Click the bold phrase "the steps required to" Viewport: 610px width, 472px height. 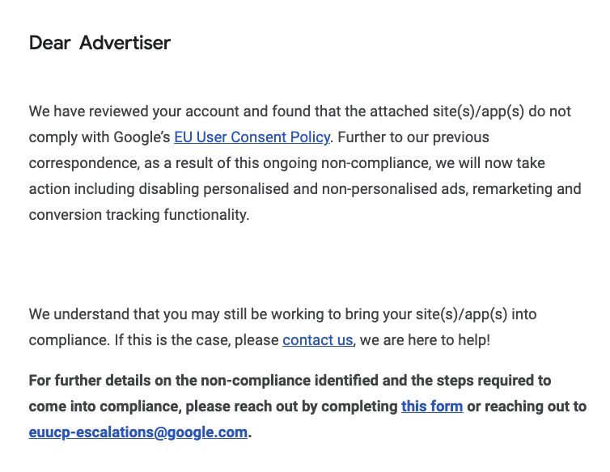pyautogui.click(x=482, y=381)
